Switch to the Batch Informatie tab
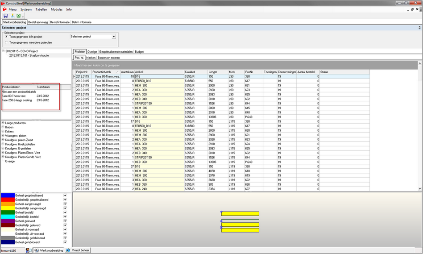 click(82, 22)
